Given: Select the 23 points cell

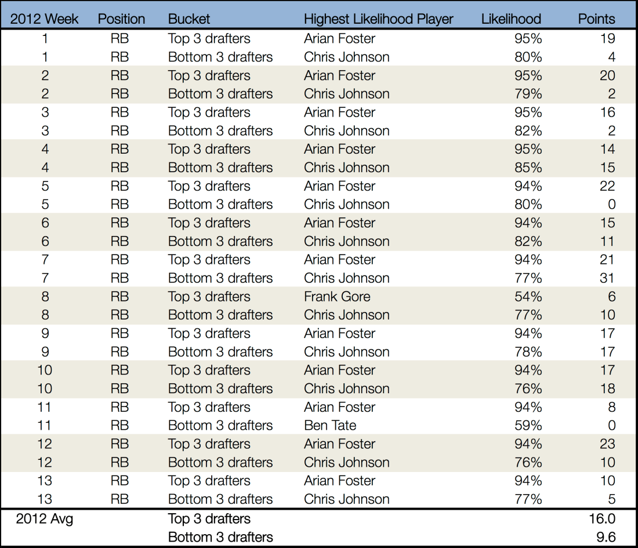Looking at the screenshot, I should tap(607, 444).
